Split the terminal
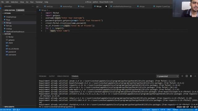This screenshot has width=198, height=111. [x=187, y=76]
